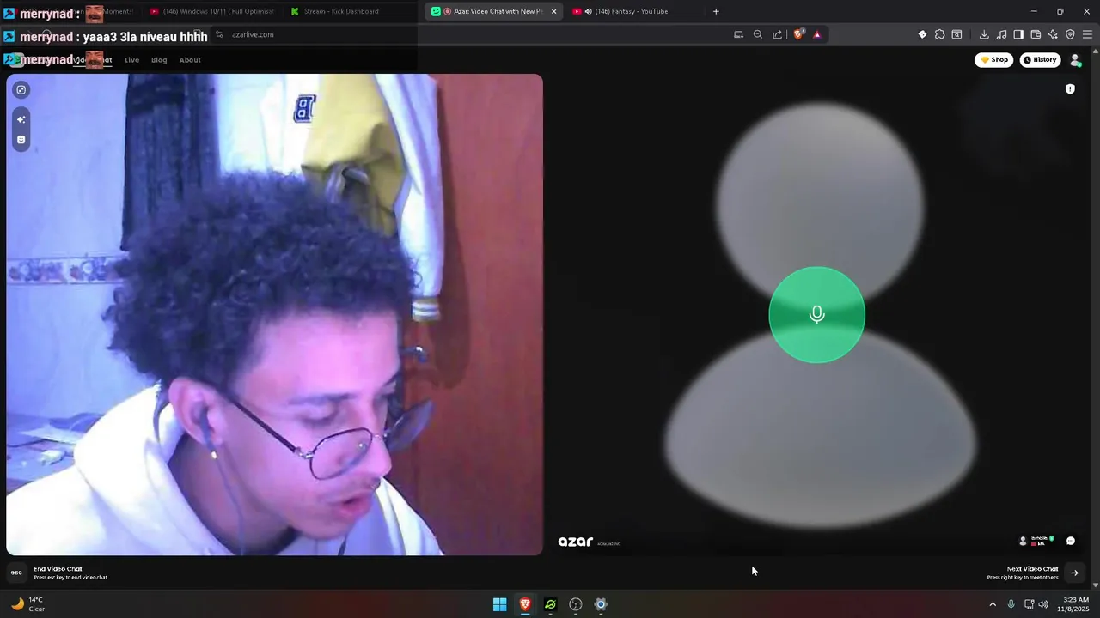
Task: Open the Brave Rewards triangle icon
Action: pos(816,34)
